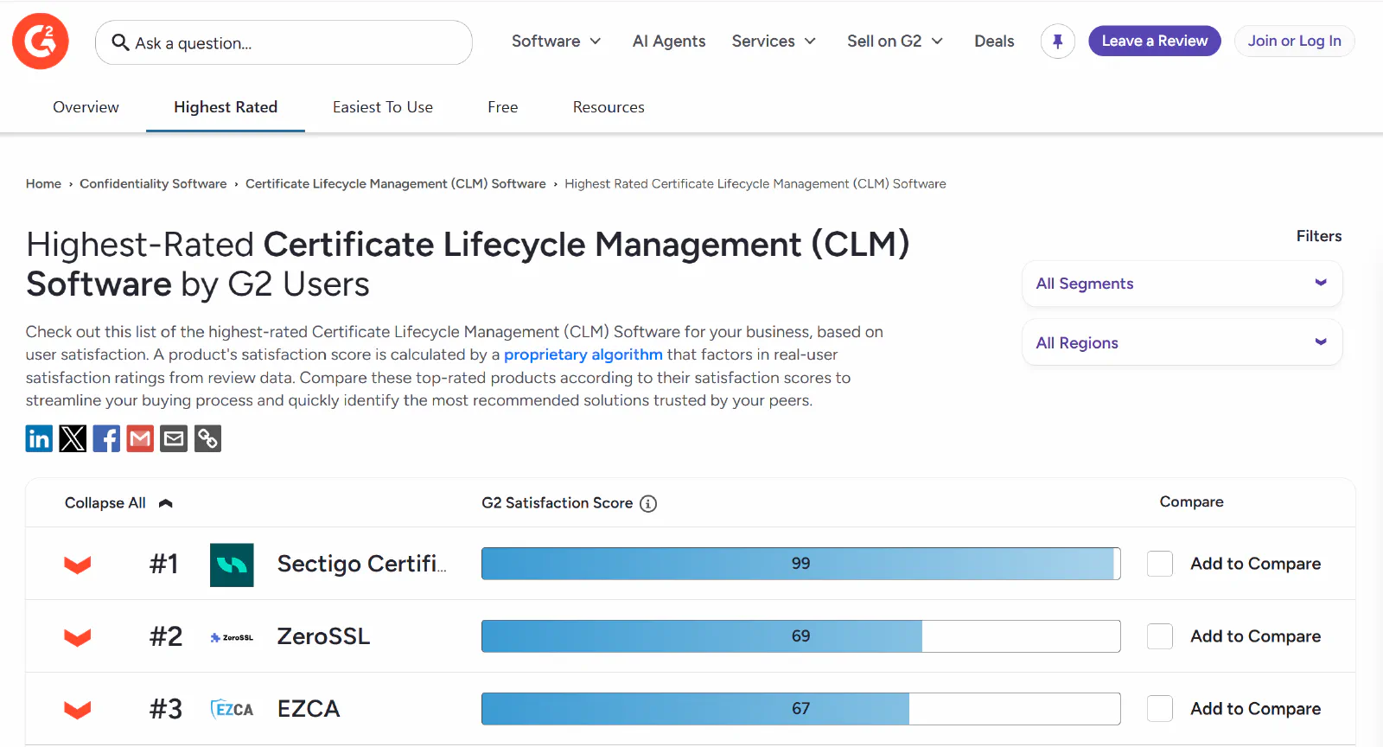Open the Sectigo Certifi... product name
Image resolution: width=1383 pixels, height=747 pixels.
click(x=361, y=564)
